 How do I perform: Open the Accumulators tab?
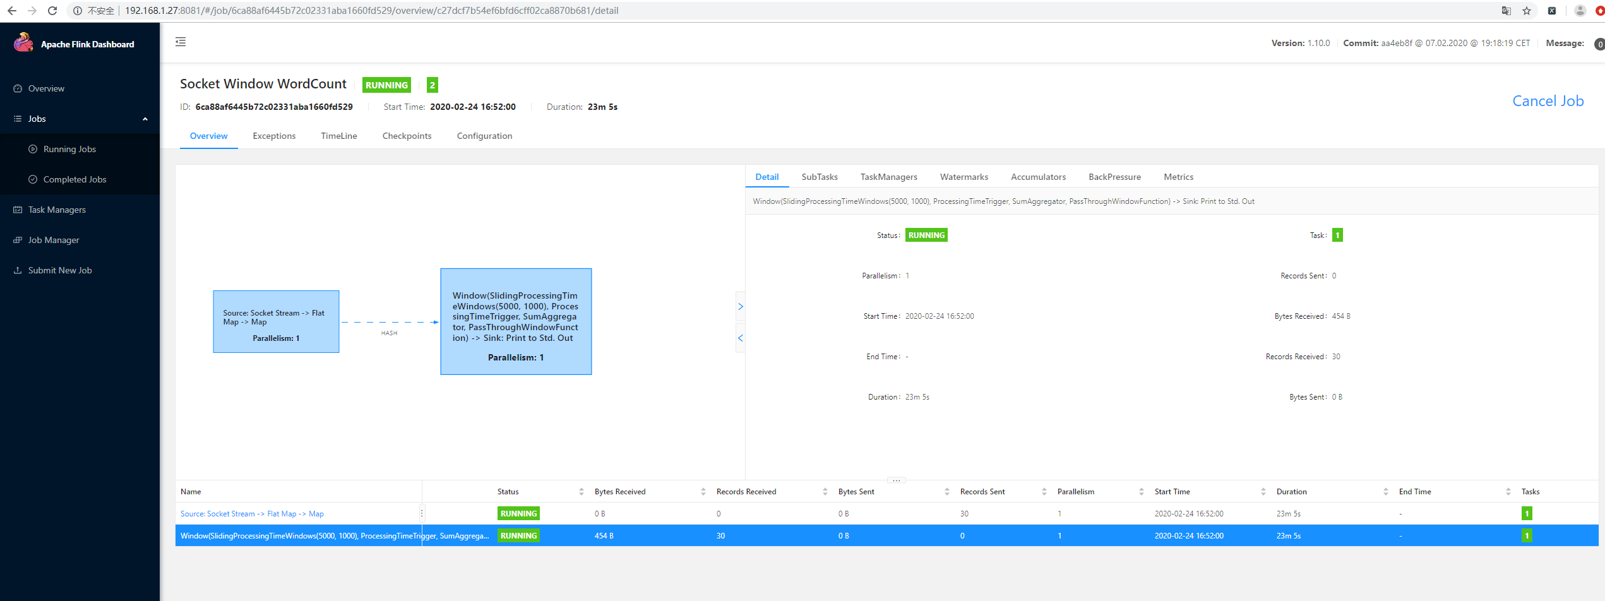pyautogui.click(x=1039, y=177)
